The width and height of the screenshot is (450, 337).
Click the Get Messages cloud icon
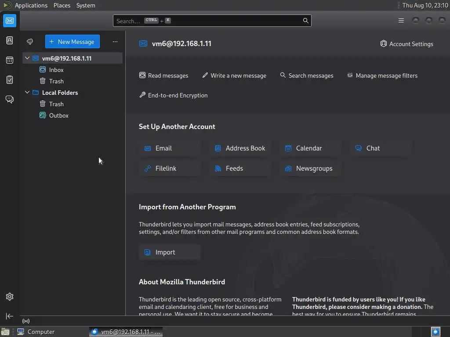coord(30,42)
